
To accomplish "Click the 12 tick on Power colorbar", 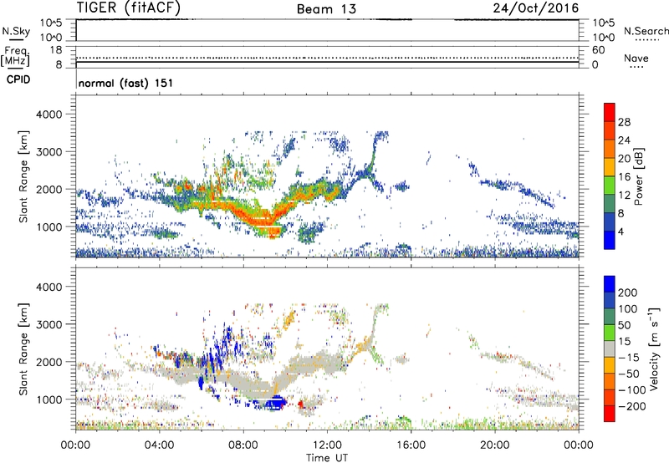I will [624, 196].
